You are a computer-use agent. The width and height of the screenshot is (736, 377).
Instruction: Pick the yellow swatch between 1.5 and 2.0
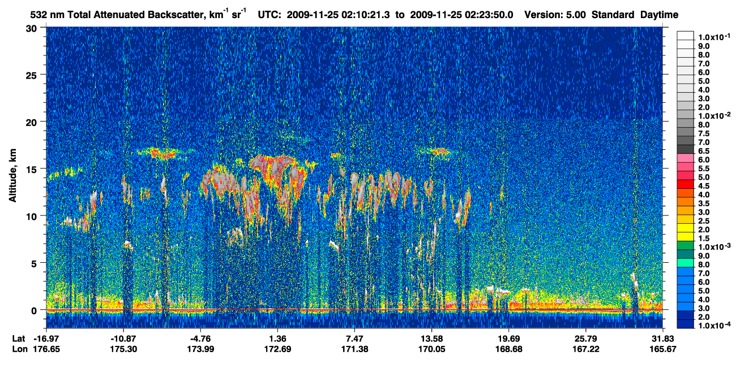pyautogui.click(x=685, y=236)
